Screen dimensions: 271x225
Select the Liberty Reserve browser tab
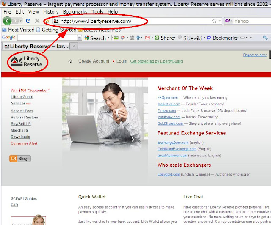[x=36, y=46]
